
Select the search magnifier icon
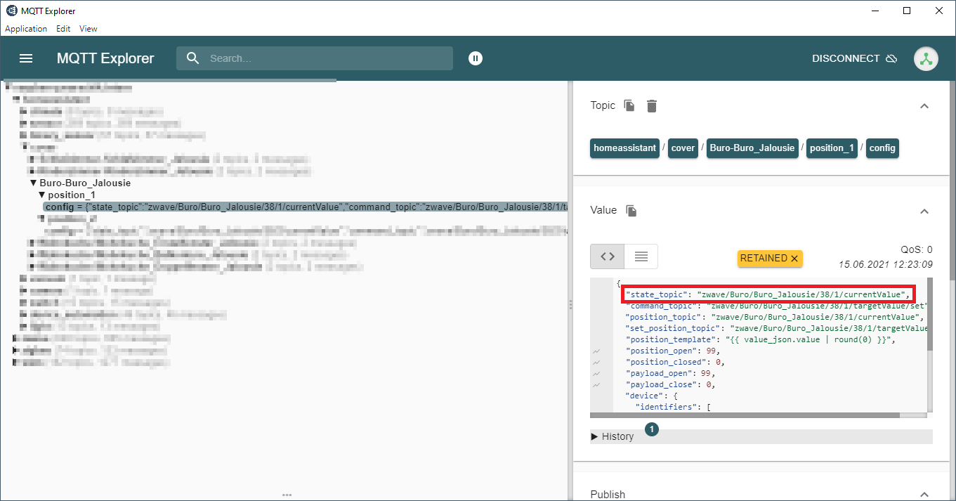coord(192,58)
